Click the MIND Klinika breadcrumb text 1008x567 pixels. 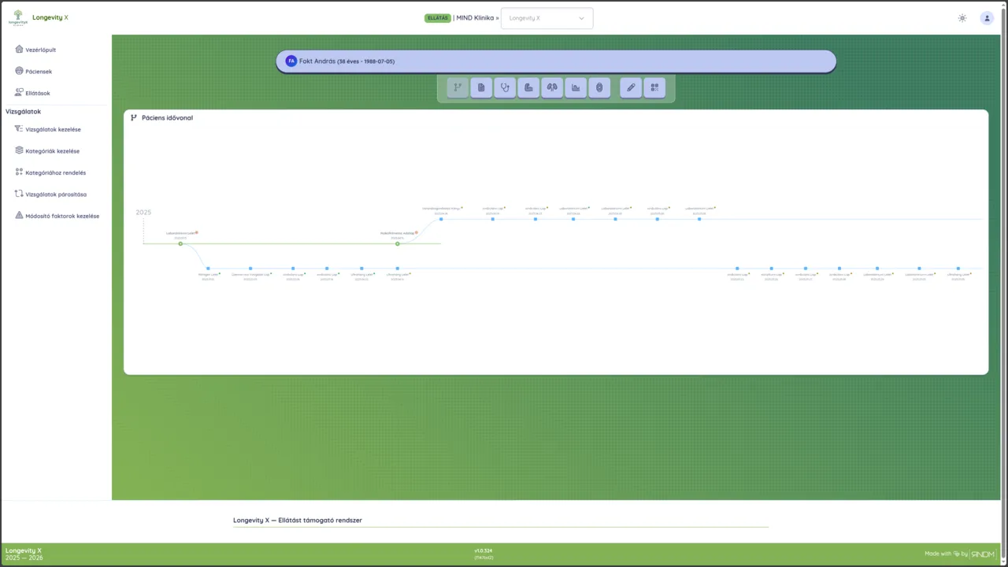474,18
